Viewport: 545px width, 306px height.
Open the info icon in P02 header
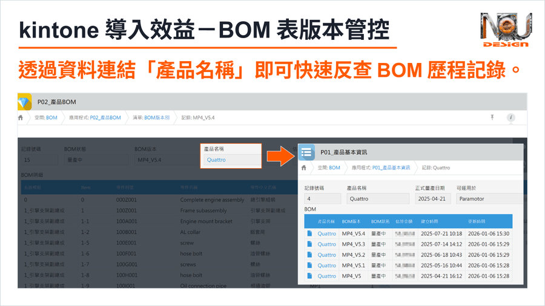pyautogui.click(x=510, y=117)
